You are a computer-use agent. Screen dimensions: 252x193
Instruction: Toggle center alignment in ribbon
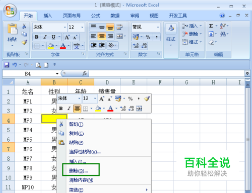tap(102, 36)
